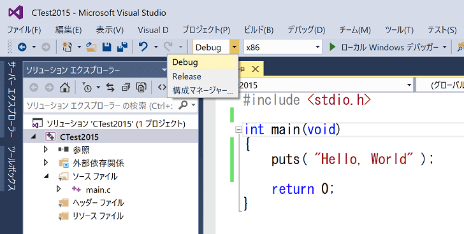Open dropdown next to Navigate Backward

(x=34, y=47)
